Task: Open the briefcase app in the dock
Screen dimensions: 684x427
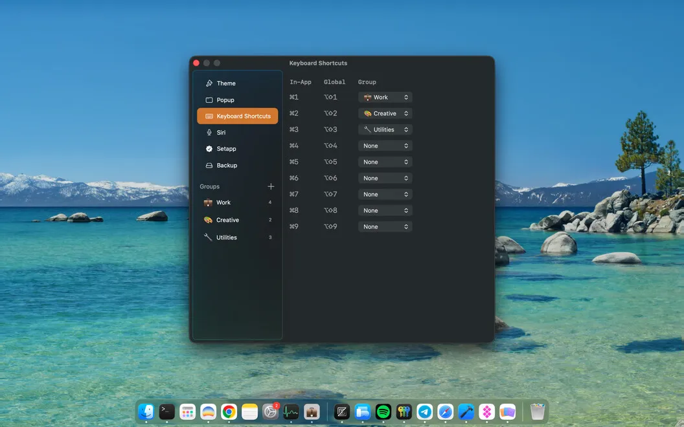Action: point(312,411)
